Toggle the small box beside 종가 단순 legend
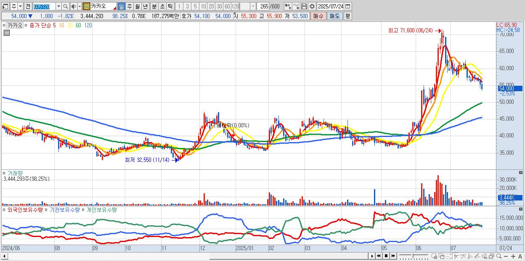525x261 pixels. 26,25
